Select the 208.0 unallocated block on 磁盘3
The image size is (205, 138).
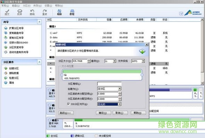tap(68, 124)
